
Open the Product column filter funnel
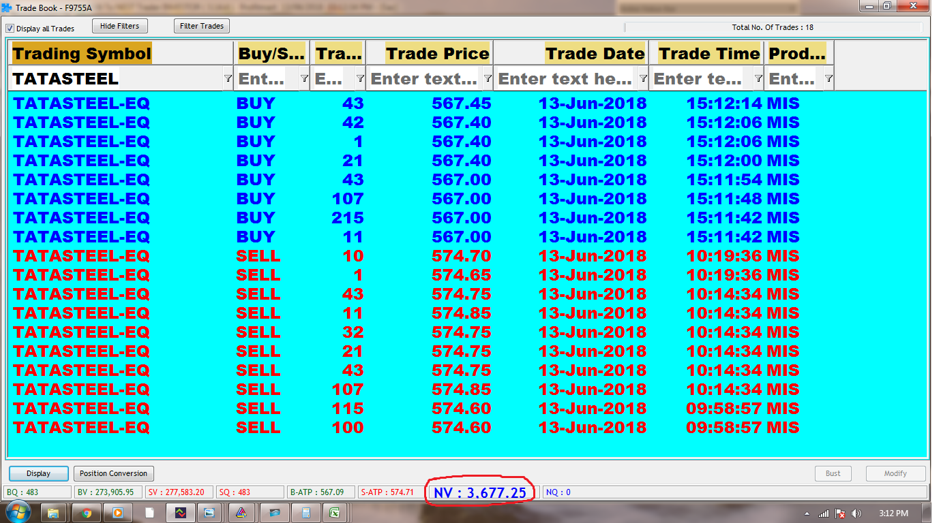828,79
